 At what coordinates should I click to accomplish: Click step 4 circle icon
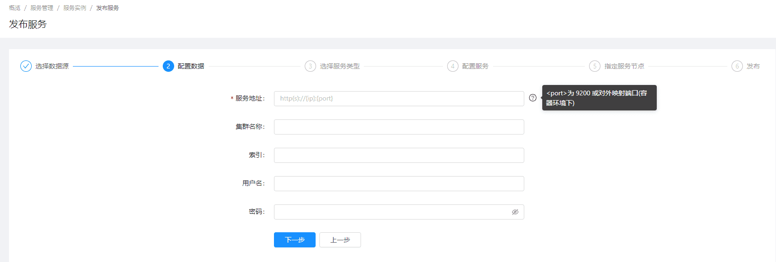[453, 66]
